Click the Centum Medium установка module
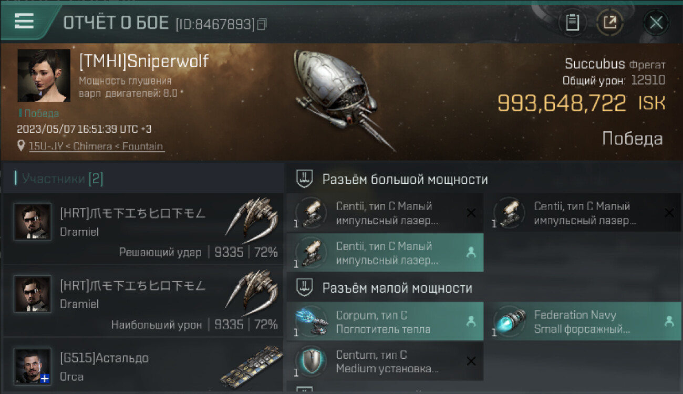The width and height of the screenshot is (683, 394). coord(385,361)
